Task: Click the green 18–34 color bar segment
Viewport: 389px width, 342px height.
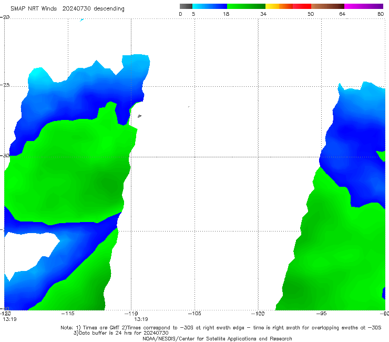Action: click(246, 6)
